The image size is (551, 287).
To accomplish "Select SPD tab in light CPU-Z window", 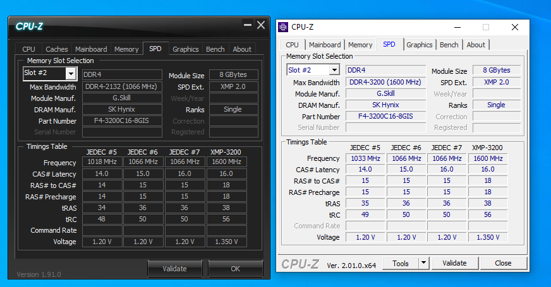I will pyautogui.click(x=389, y=44).
